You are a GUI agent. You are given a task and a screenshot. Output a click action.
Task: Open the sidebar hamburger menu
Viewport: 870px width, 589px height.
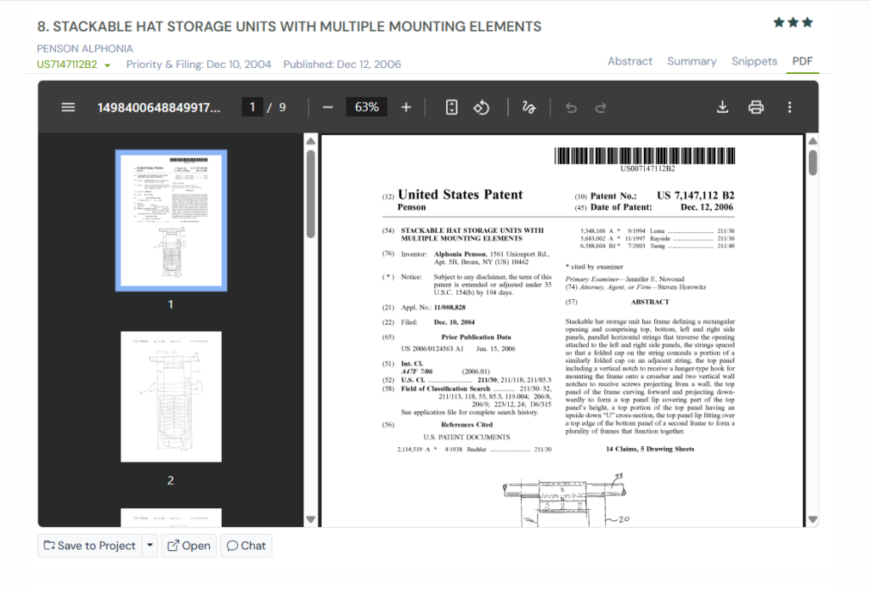pos(68,107)
